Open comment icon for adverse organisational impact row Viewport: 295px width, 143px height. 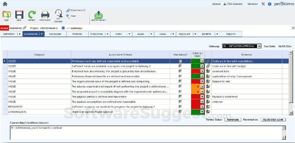tap(208, 86)
